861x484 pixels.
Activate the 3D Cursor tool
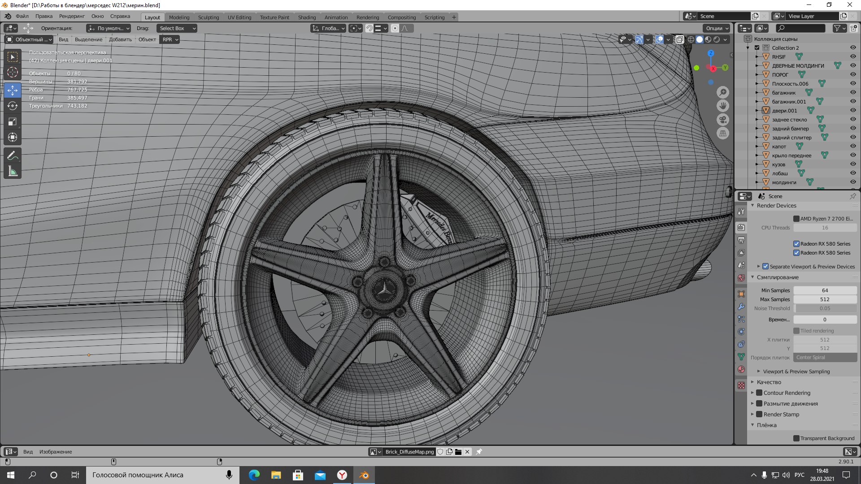point(13,73)
